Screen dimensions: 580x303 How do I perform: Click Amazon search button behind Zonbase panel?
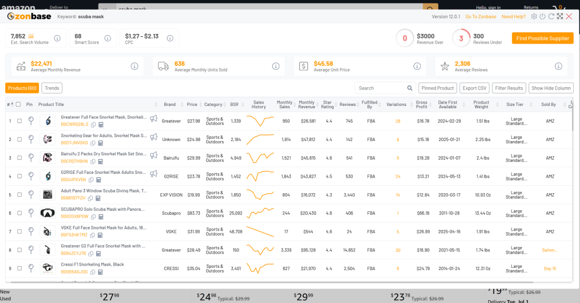tap(430, 7)
